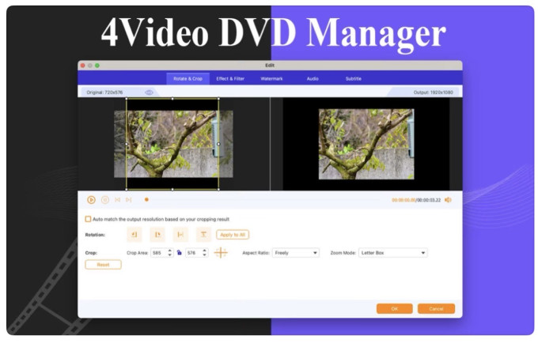This screenshot has width=538, height=343.
Task: Click the 'Output: 1920x1080' label
Action: pyautogui.click(x=433, y=92)
